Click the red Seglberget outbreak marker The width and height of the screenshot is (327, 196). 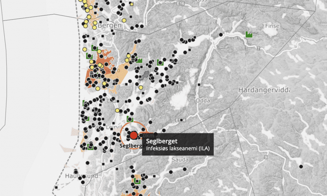coord(134,135)
